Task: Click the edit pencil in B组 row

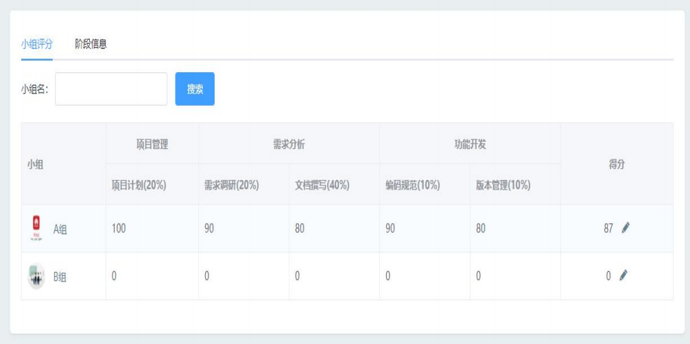Action: 623,275
